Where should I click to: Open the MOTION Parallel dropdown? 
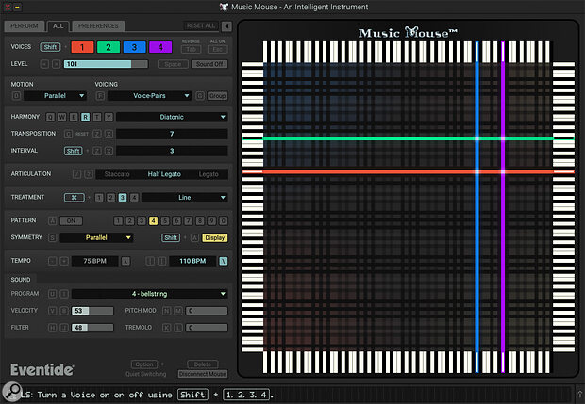tap(56, 96)
